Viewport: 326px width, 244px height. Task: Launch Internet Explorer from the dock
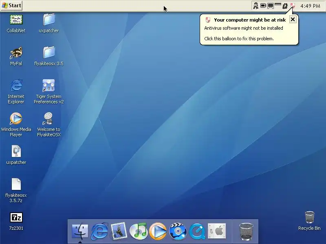pos(99,231)
